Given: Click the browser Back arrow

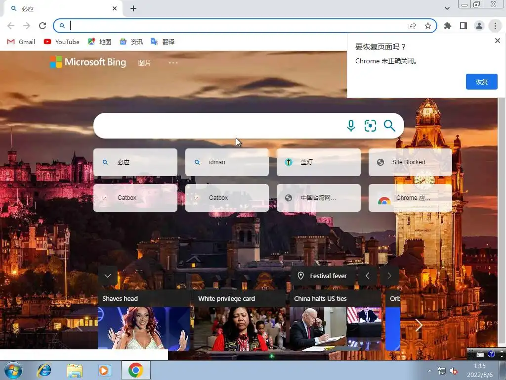Looking at the screenshot, I should coord(11,26).
